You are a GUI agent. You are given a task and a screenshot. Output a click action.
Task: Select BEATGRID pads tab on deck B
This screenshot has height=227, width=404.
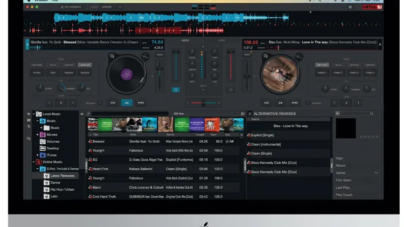point(322,65)
